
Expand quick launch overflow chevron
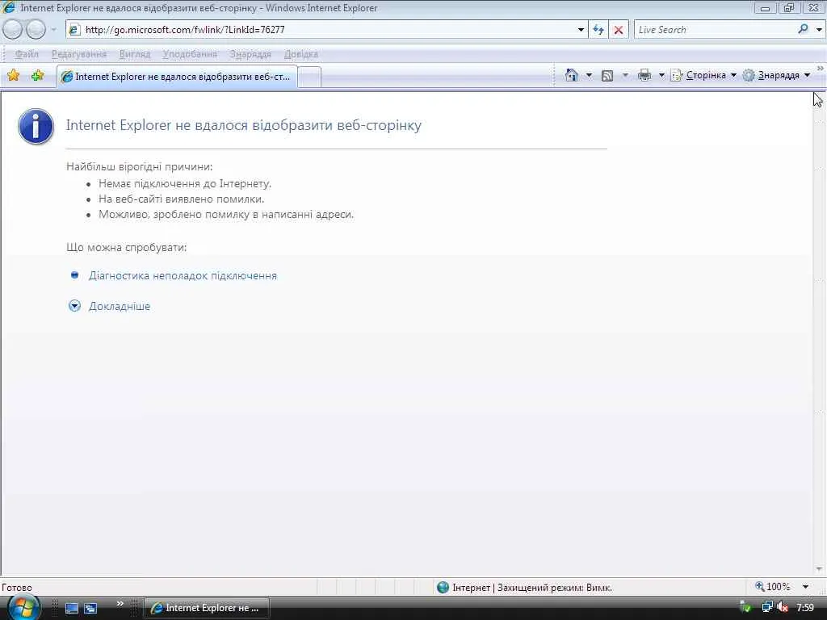click(120, 604)
